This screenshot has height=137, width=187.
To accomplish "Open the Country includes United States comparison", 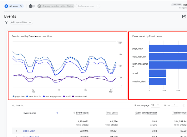I will coord(56,6).
